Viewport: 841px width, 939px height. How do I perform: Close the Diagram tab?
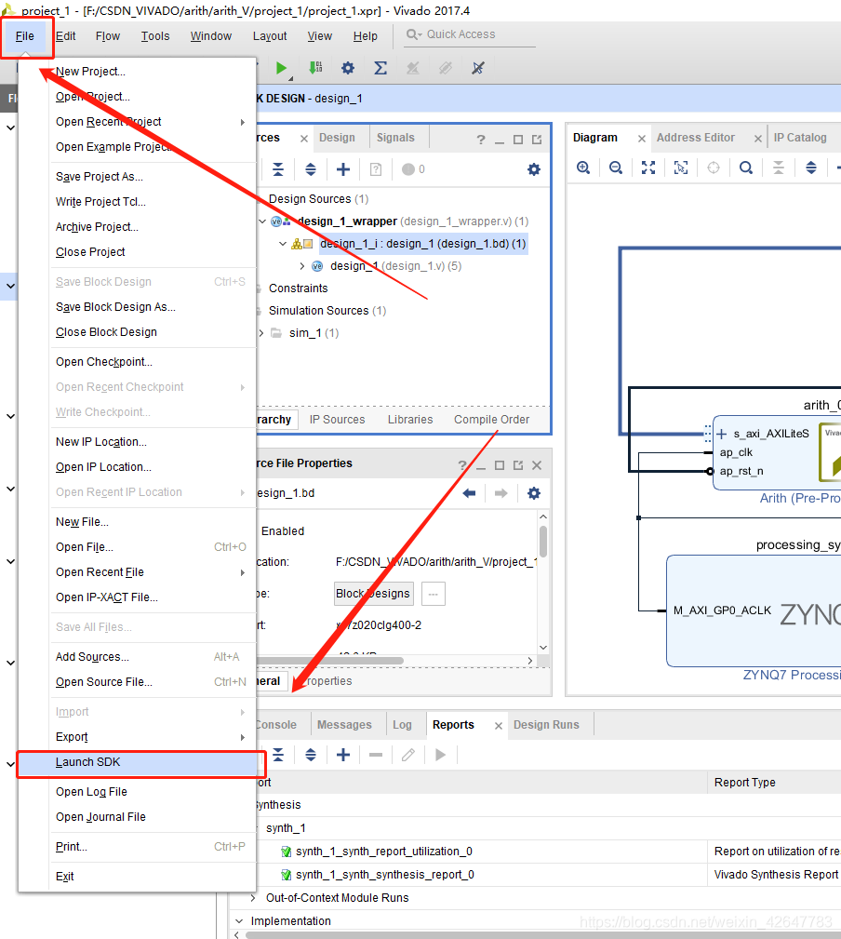click(642, 139)
